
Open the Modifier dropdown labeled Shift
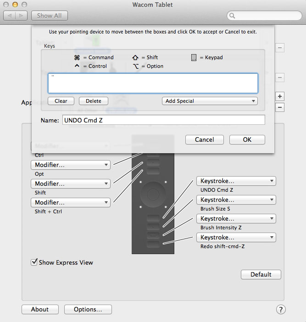[71, 183]
